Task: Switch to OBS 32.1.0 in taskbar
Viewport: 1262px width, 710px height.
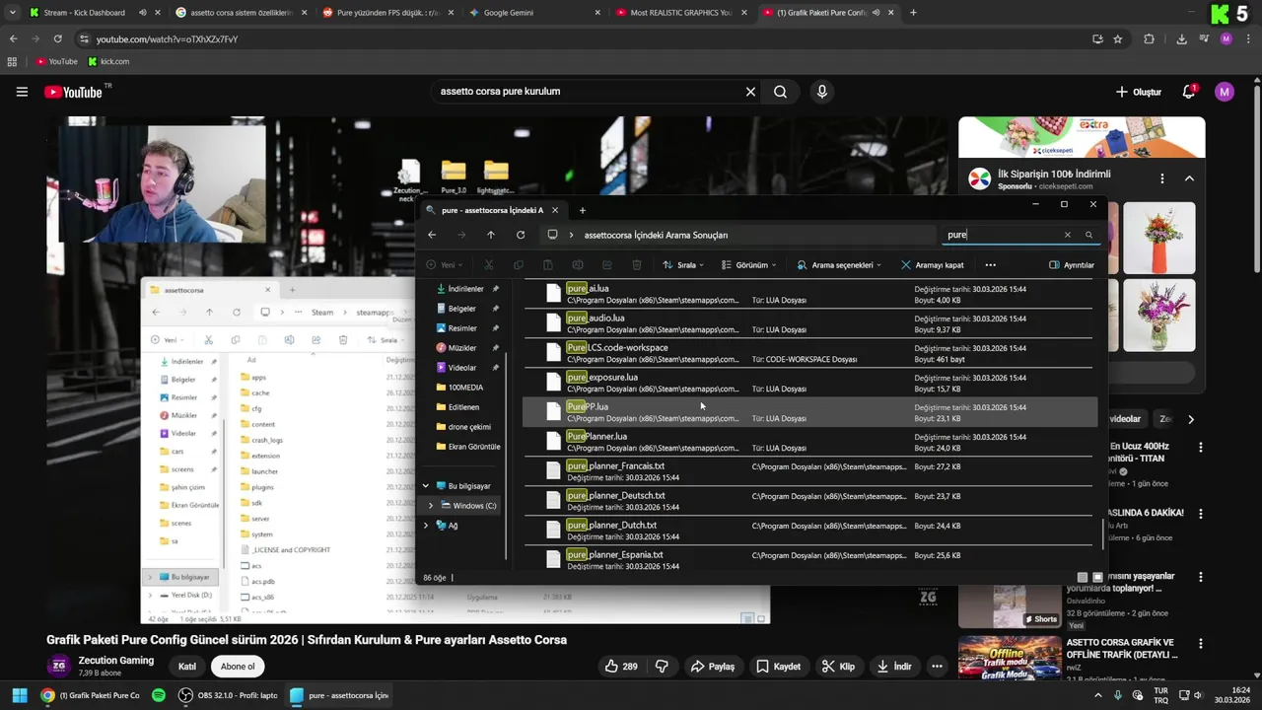Action: coord(227,695)
